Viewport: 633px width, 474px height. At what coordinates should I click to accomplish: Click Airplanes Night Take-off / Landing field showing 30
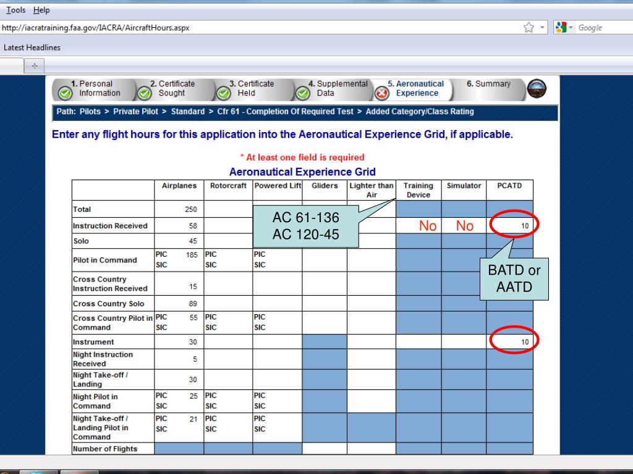coord(179,380)
